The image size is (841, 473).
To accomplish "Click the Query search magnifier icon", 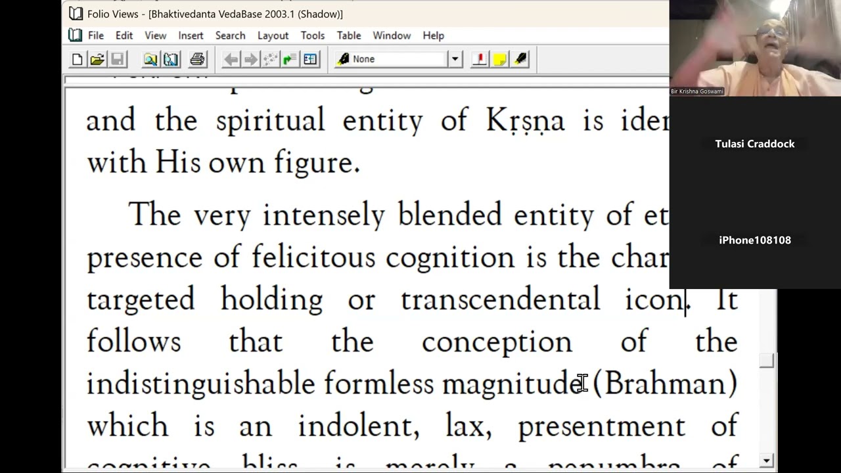I will [x=150, y=59].
